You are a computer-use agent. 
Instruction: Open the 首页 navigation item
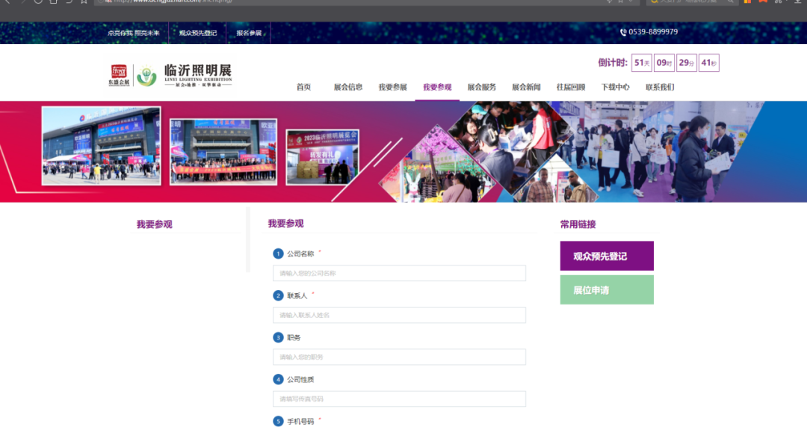303,87
